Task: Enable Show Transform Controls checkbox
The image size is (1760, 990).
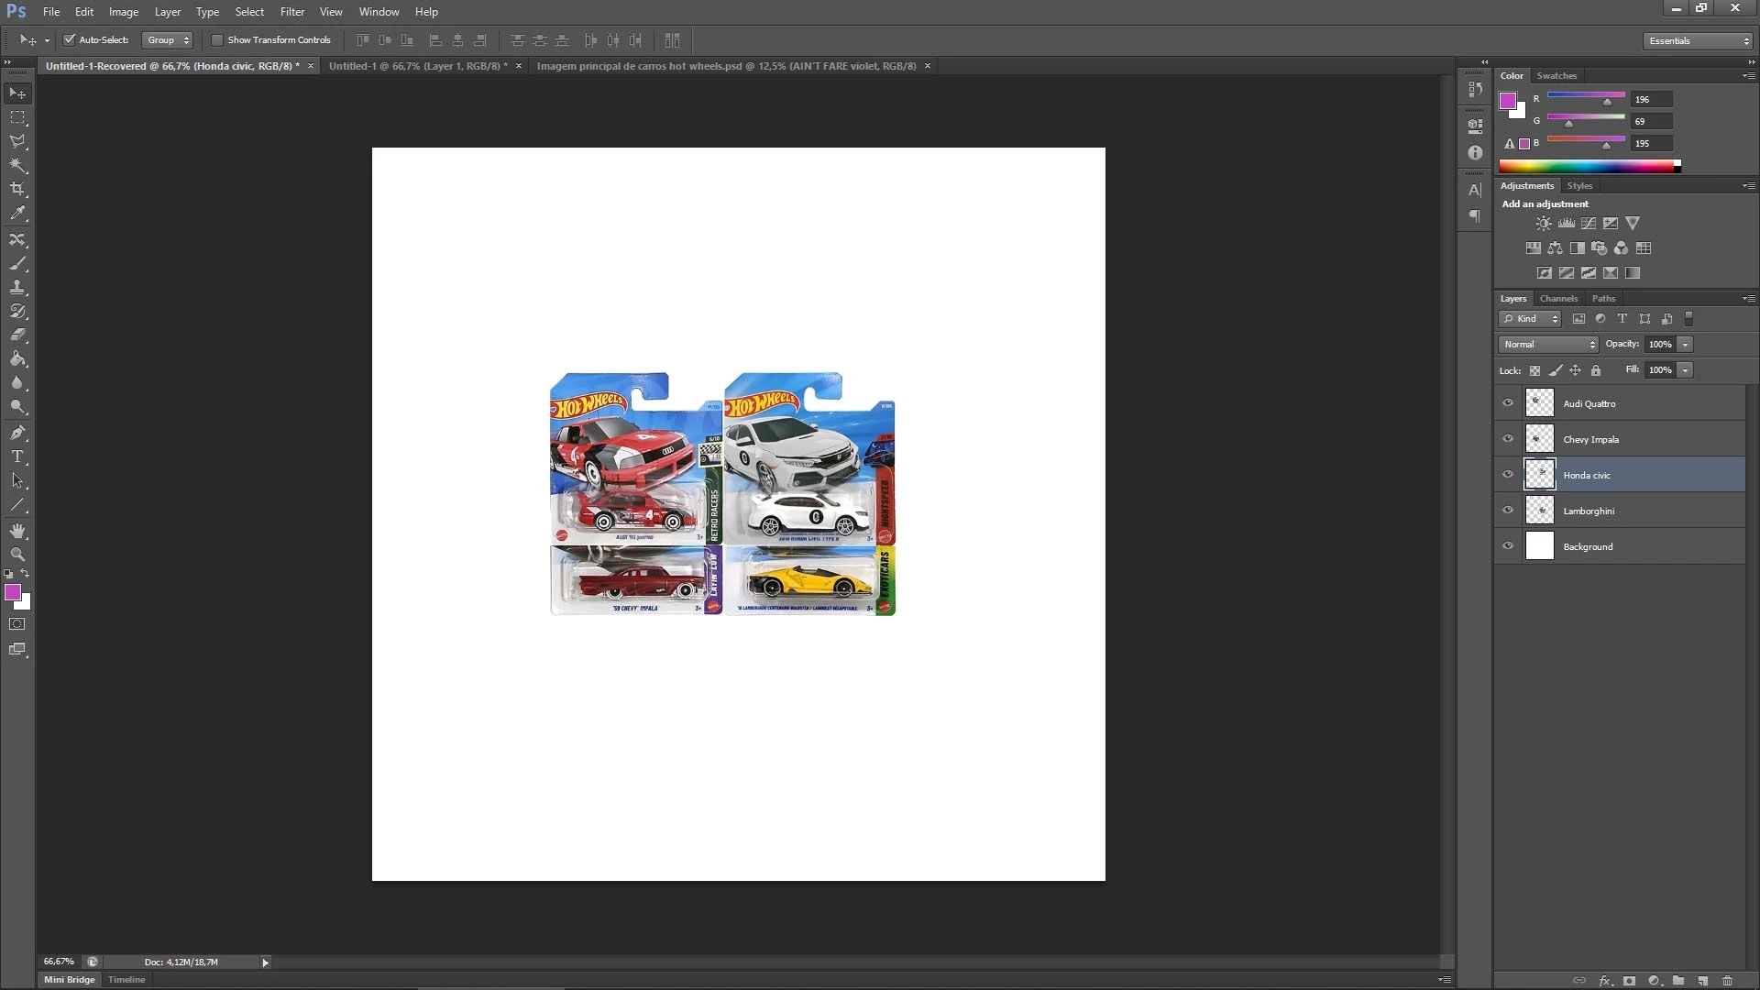Action: pyautogui.click(x=217, y=40)
